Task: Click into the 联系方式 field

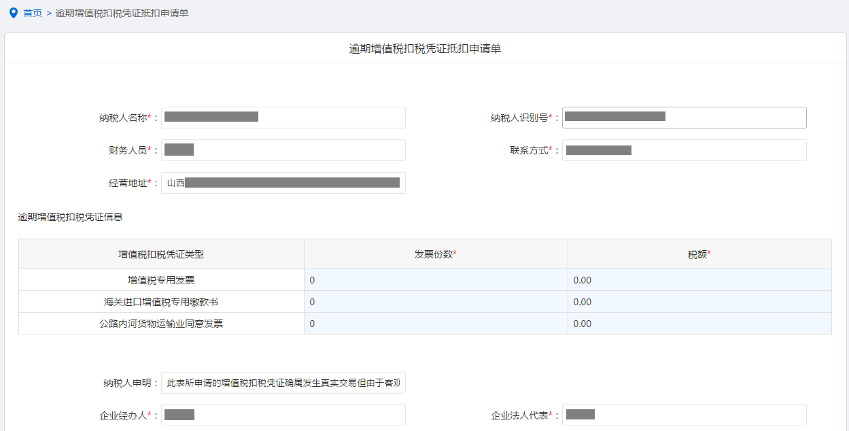Action: tap(684, 150)
